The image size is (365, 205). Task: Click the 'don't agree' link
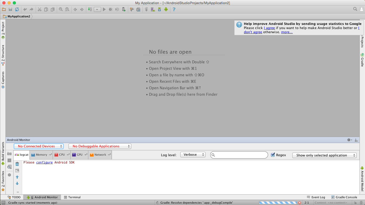click(x=253, y=32)
